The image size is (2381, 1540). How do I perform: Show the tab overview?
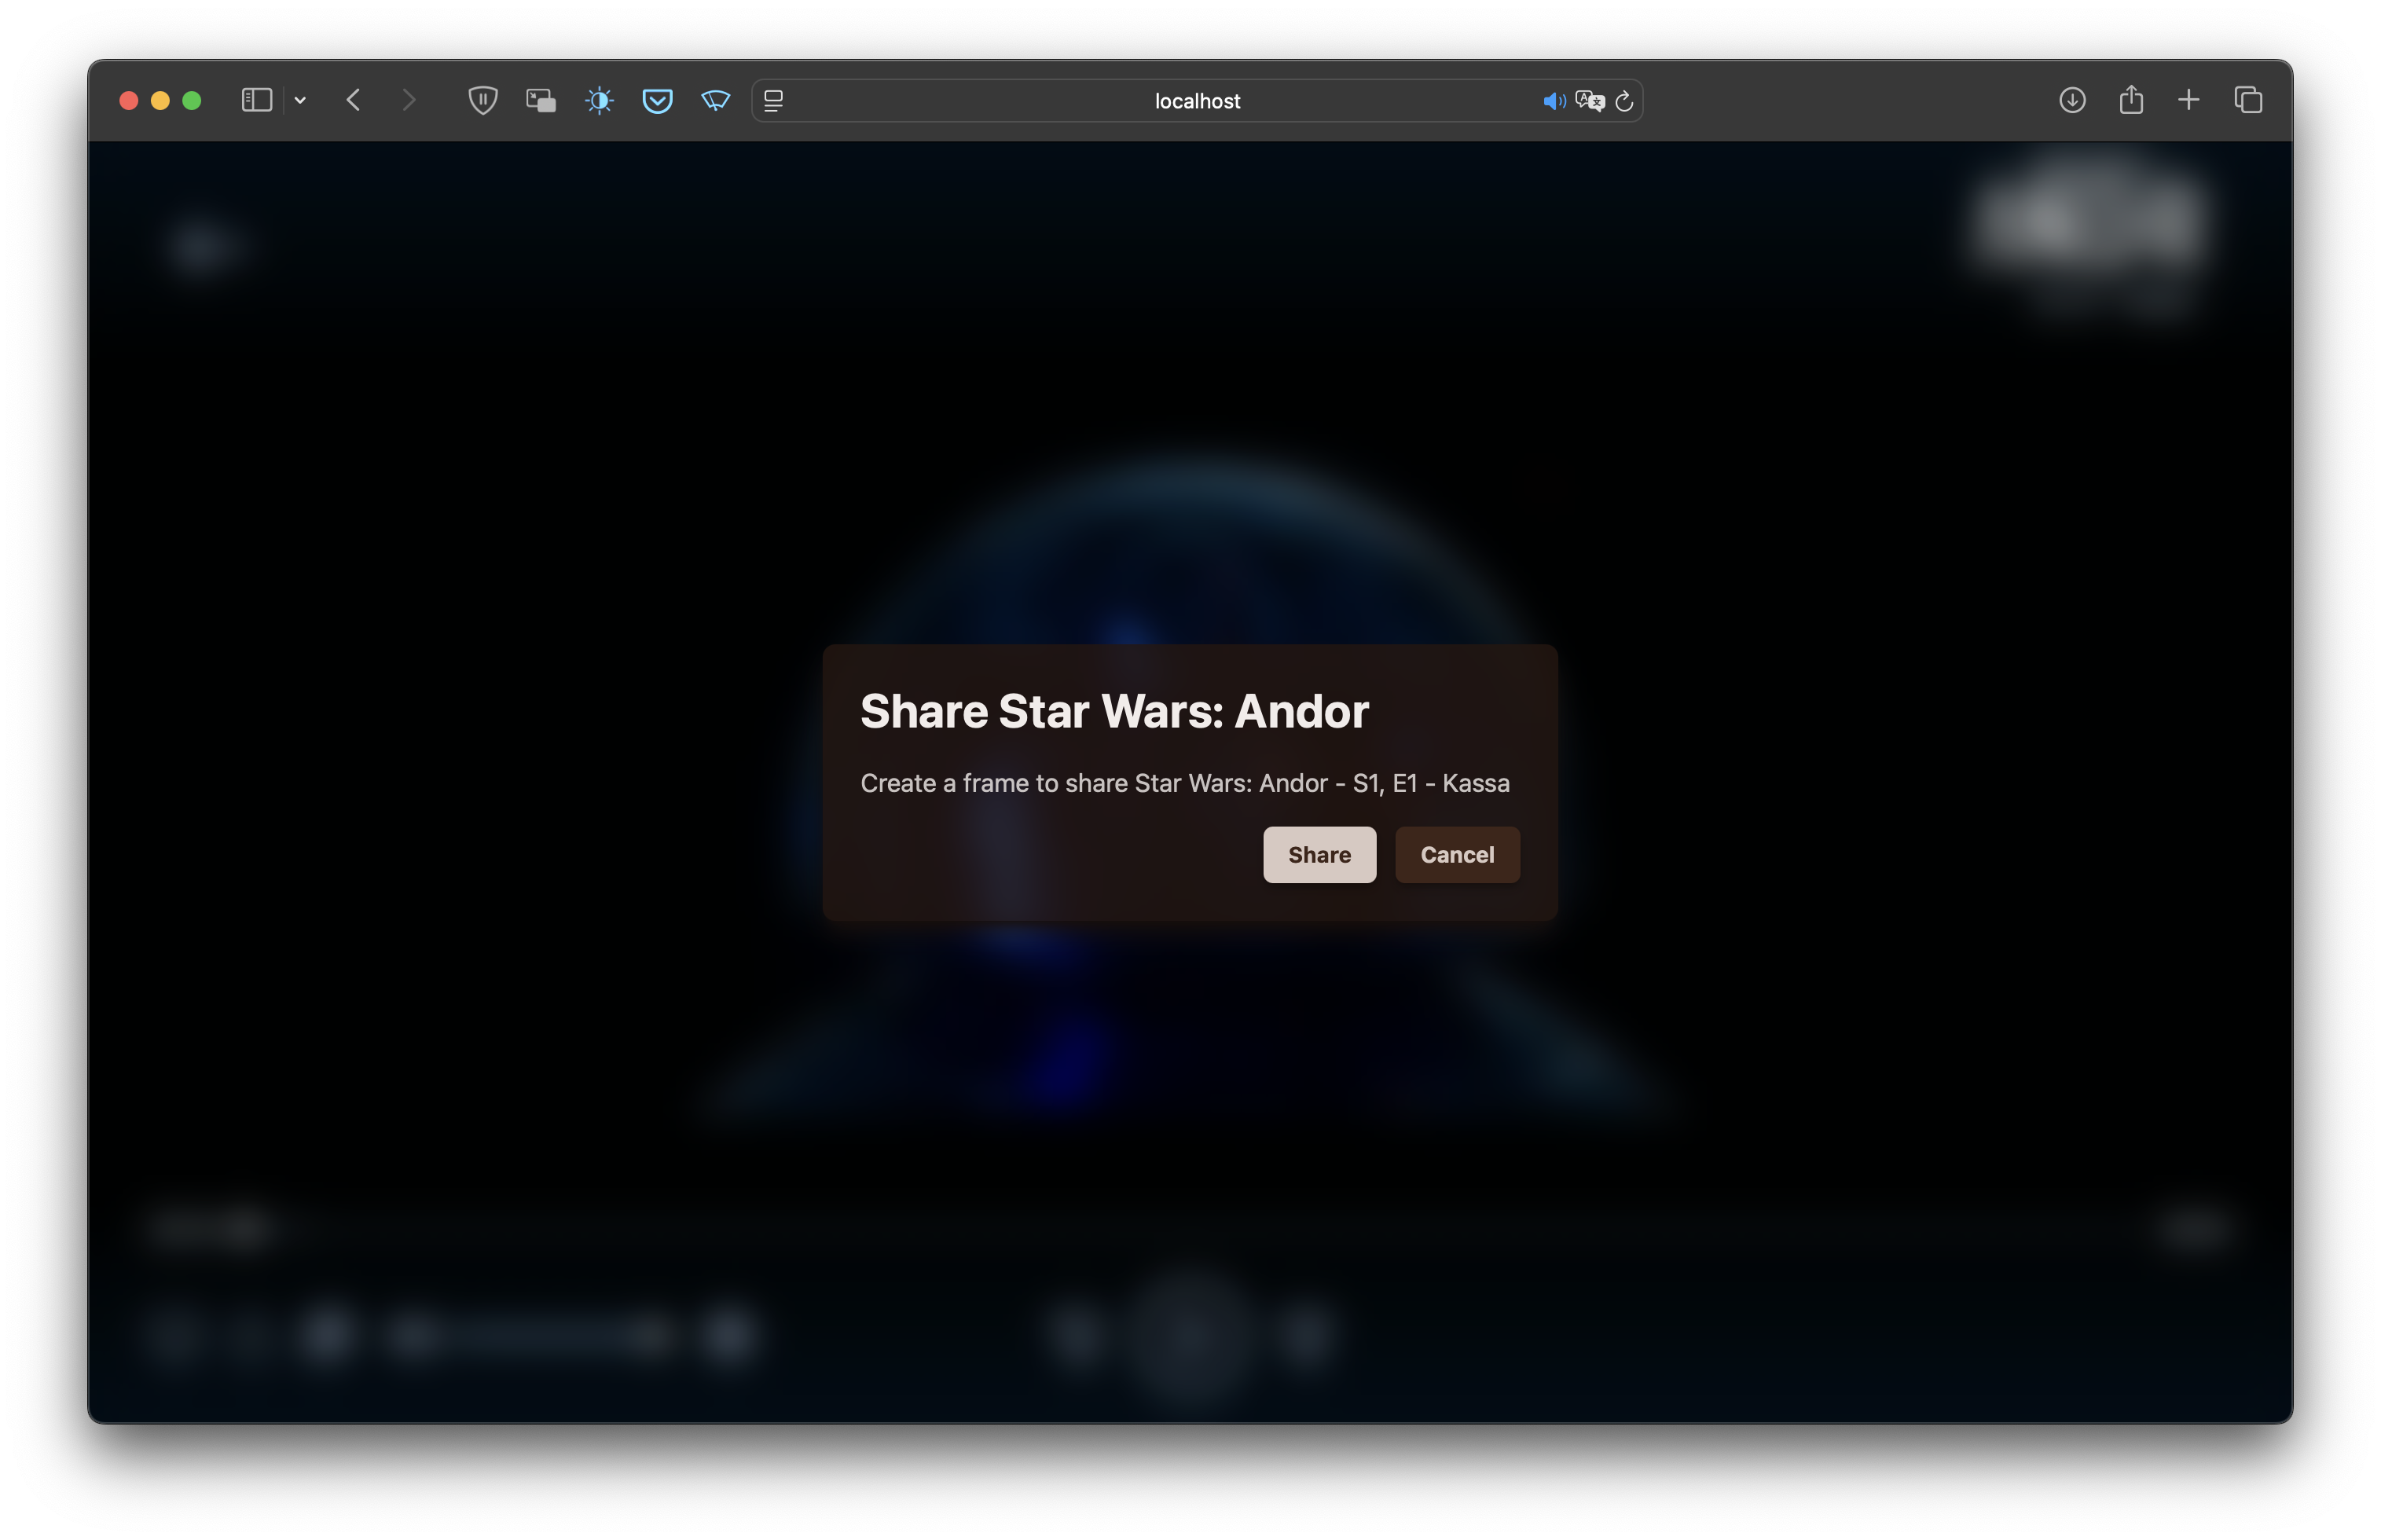(x=2247, y=100)
